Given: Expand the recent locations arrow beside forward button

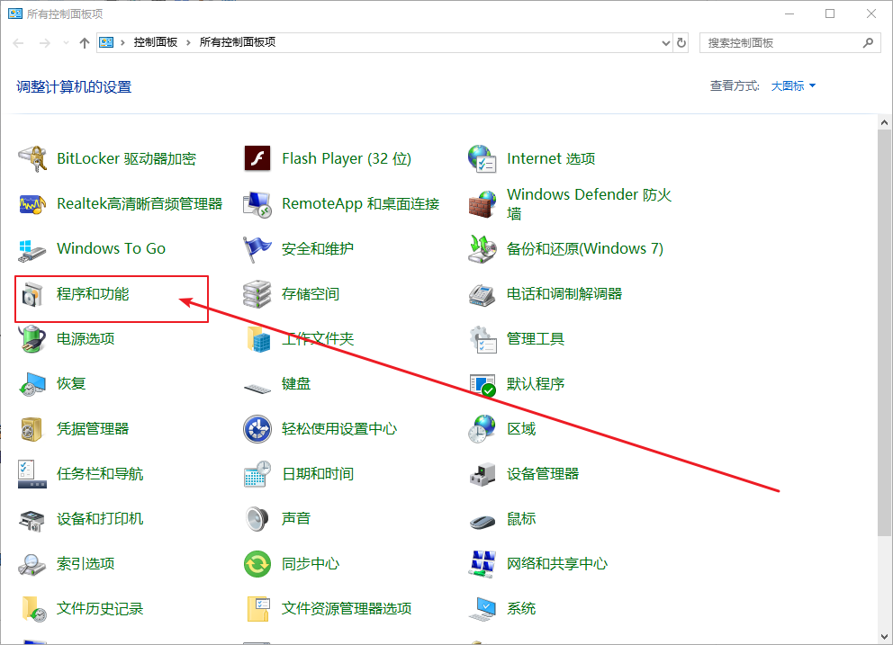Looking at the screenshot, I should pos(66,43).
